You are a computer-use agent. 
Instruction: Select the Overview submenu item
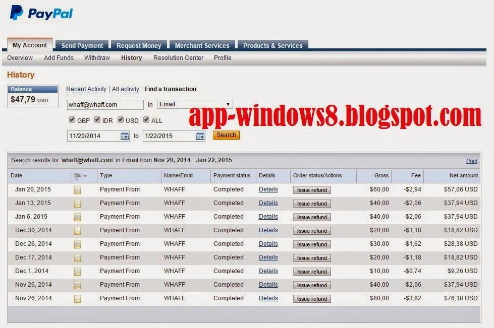point(20,58)
